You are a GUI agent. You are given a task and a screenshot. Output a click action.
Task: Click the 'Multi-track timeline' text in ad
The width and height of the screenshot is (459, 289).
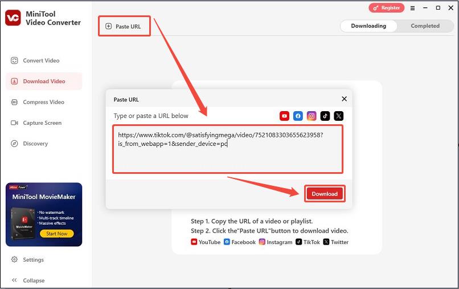point(56,218)
